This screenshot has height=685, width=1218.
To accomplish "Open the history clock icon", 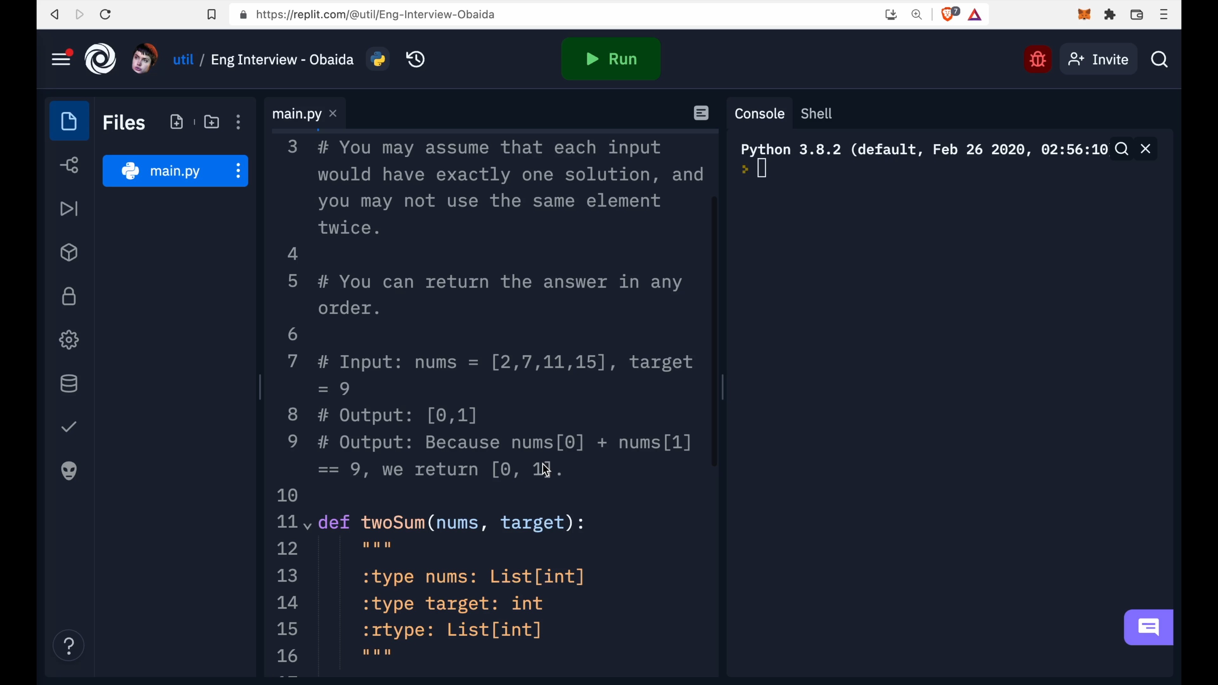I will click(416, 60).
